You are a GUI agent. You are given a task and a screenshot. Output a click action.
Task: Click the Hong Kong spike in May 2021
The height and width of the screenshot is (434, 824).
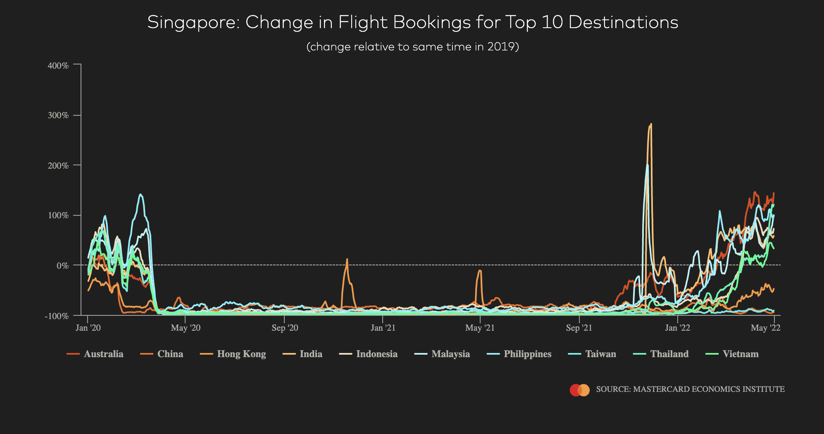(x=479, y=271)
